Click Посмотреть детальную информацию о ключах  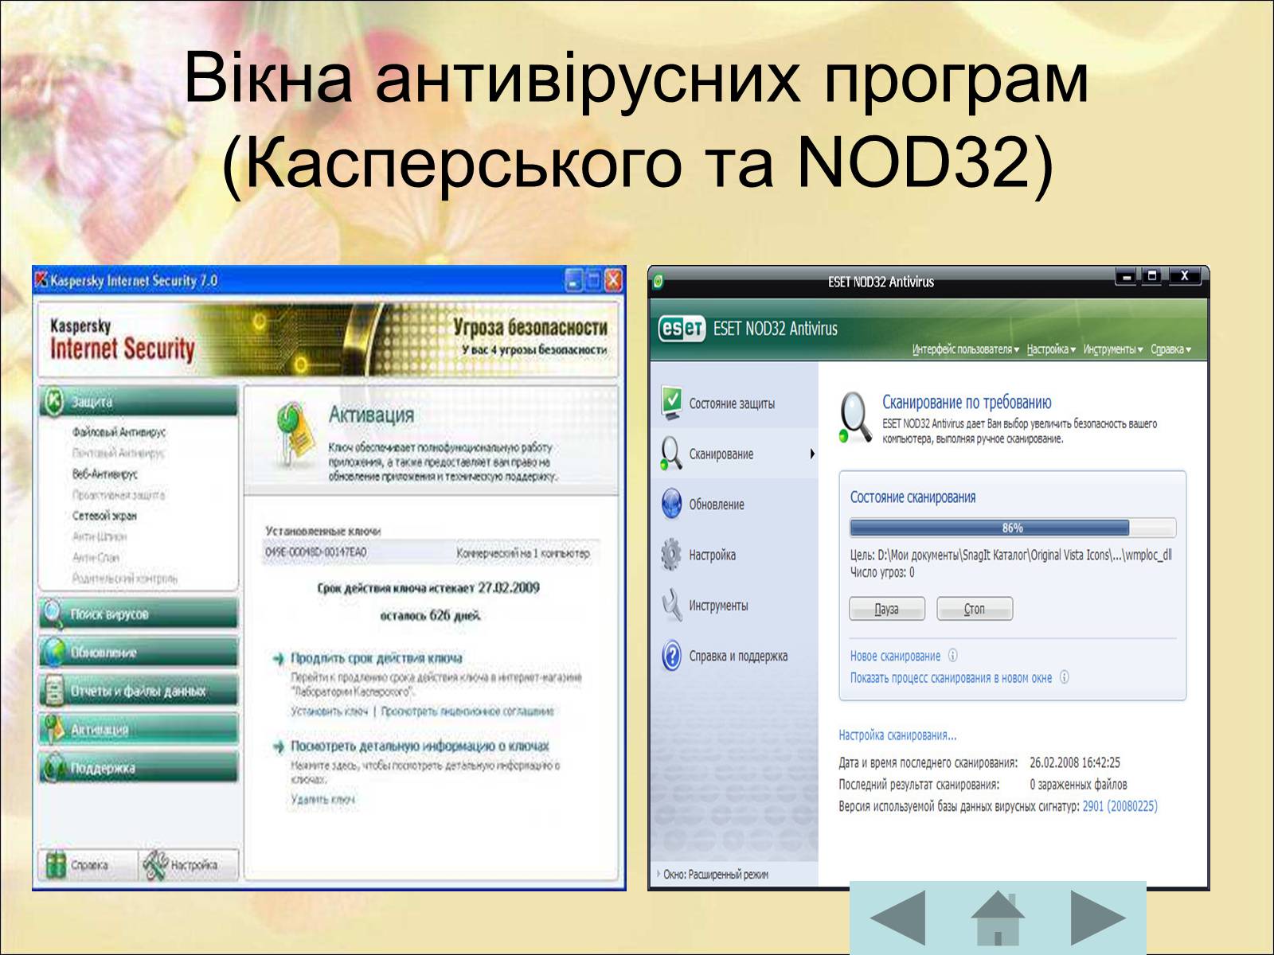420,746
